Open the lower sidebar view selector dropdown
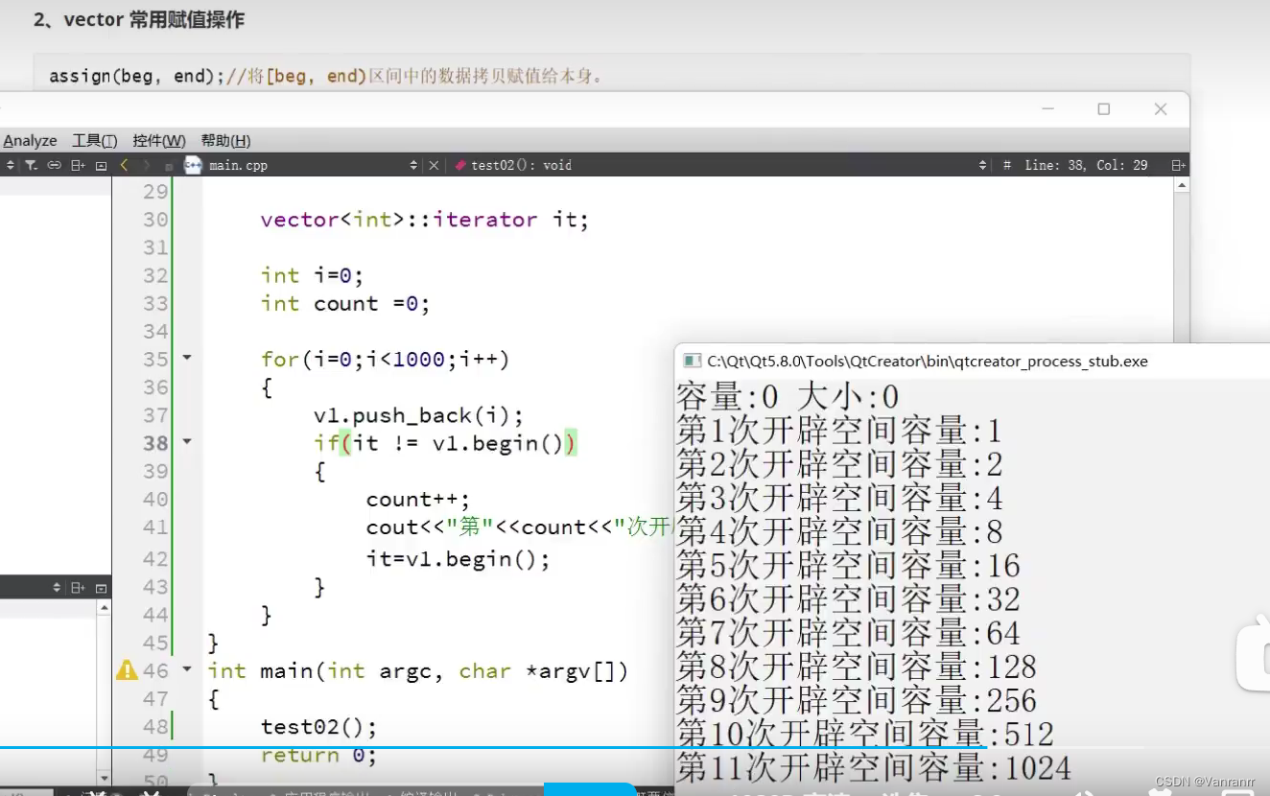Viewport: 1270px width, 796px height. pos(57,587)
